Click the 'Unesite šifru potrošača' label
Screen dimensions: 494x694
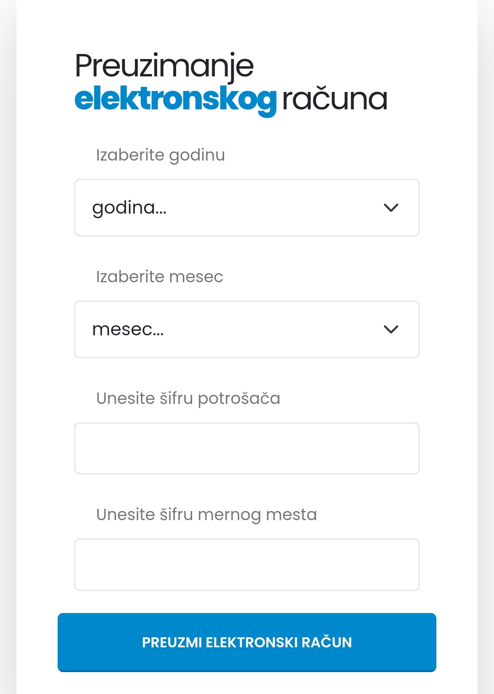(188, 398)
